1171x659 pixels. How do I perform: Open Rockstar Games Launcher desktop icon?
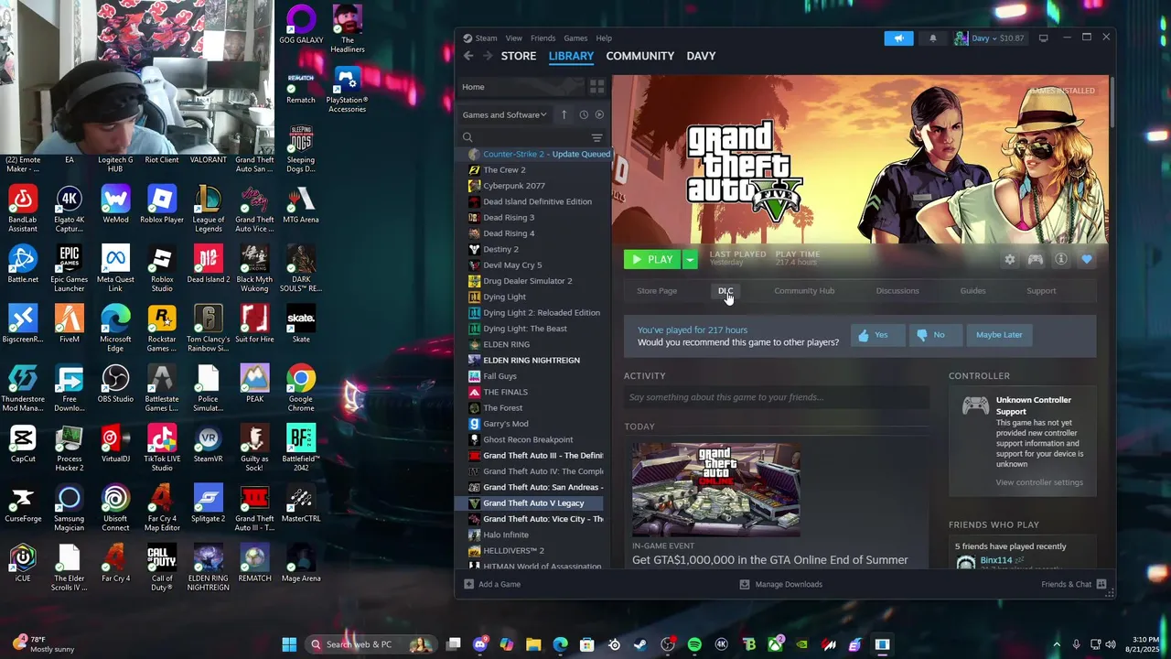162,329
